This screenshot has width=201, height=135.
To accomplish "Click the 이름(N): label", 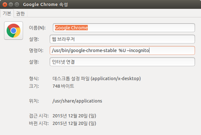I will [x=37, y=28].
